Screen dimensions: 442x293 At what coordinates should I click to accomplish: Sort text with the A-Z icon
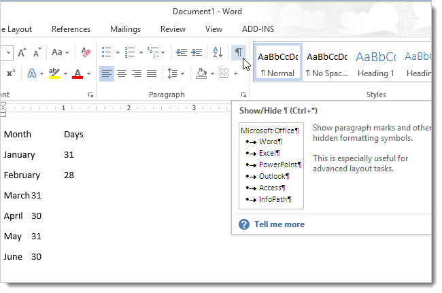(x=218, y=52)
